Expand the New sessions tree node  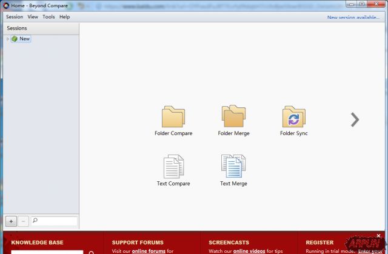tap(8, 39)
